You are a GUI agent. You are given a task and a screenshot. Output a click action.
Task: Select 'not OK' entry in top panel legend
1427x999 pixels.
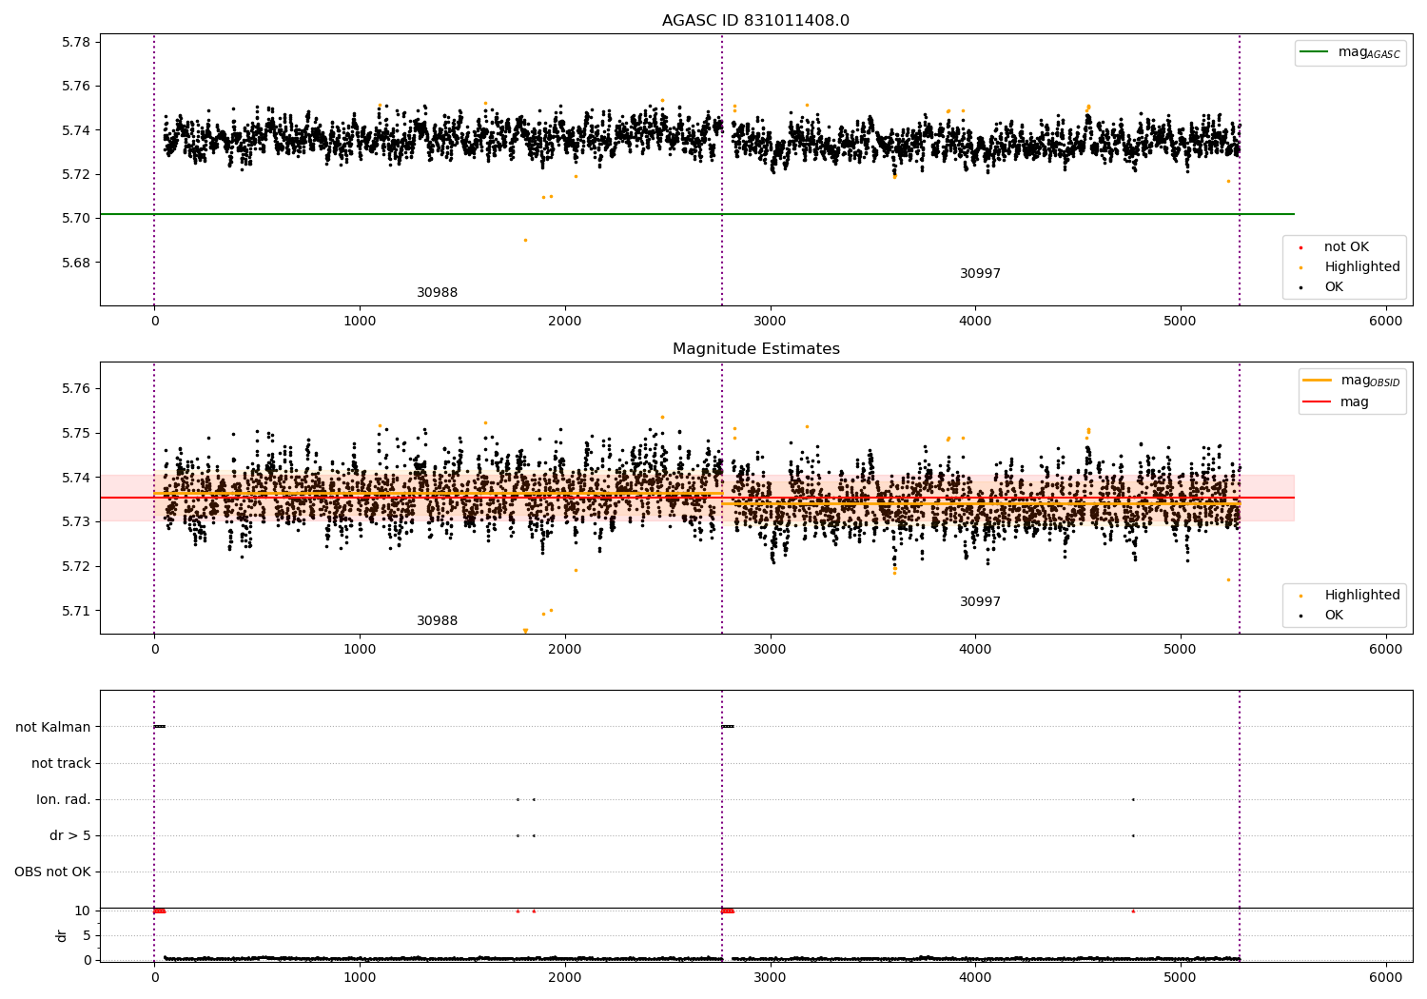[1346, 247]
